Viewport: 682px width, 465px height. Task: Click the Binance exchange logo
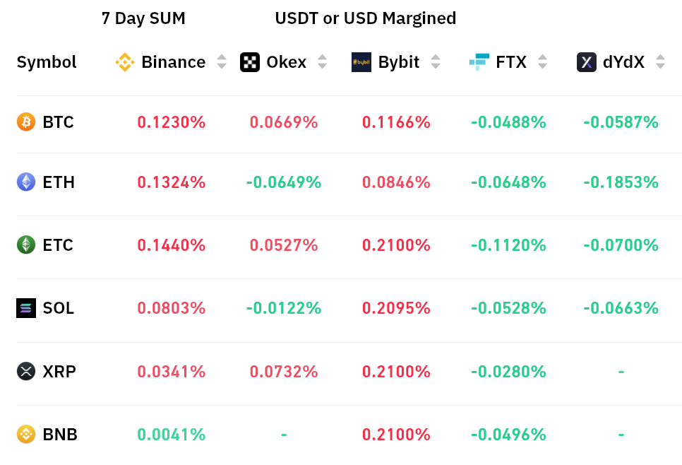point(125,62)
